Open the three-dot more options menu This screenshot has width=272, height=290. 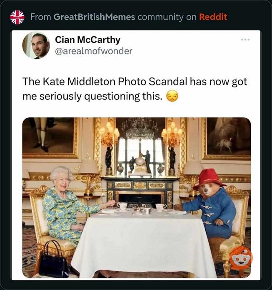coord(245,40)
